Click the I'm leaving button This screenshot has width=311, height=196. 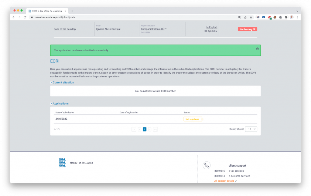click(x=248, y=29)
